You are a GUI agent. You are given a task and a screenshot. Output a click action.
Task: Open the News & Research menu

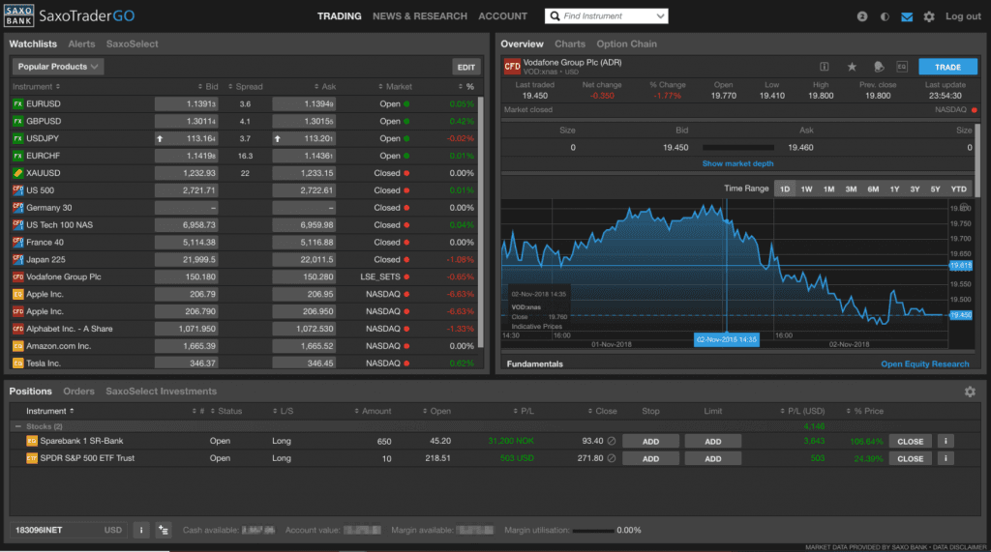pyautogui.click(x=419, y=16)
